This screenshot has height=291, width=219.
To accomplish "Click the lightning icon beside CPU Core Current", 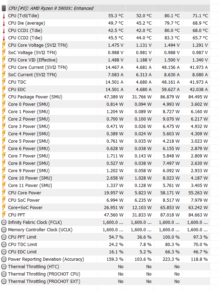I will (4, 67).
